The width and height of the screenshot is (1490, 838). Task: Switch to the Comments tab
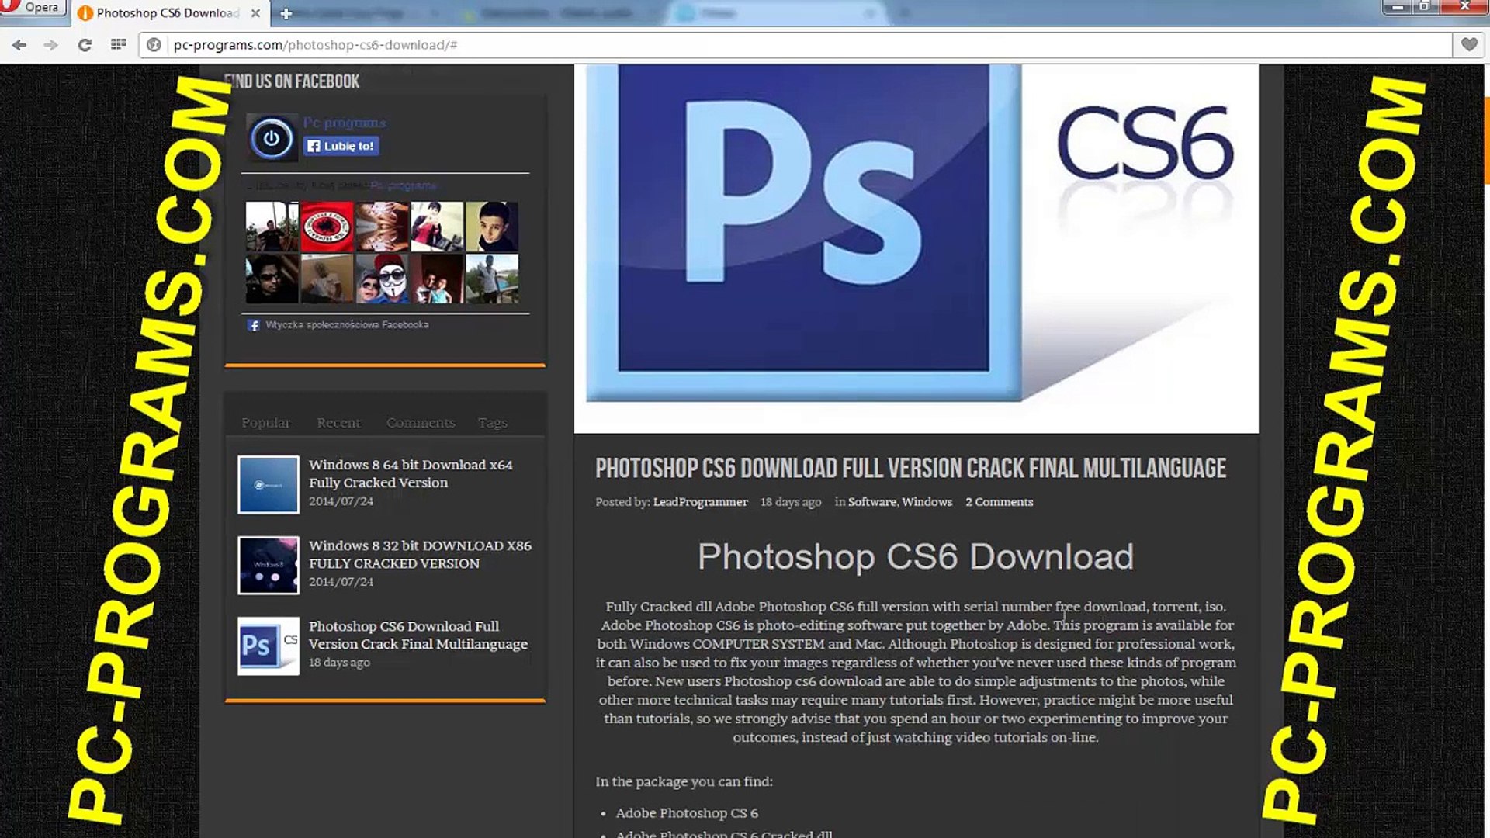click(x=421, y=423)
